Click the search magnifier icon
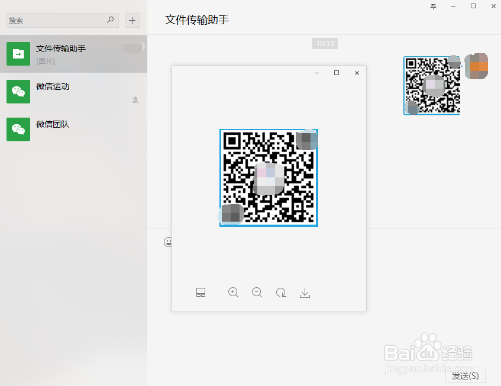The width and height of the screenshot is (501, 386). pos(110,20)
